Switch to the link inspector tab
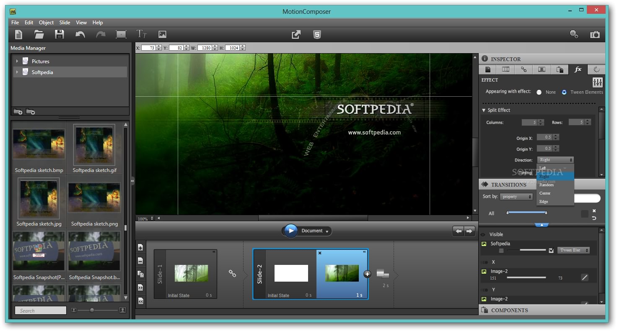The width and height of the screenshot is (617, 331). pyautogui.click(x=524, y=69)
